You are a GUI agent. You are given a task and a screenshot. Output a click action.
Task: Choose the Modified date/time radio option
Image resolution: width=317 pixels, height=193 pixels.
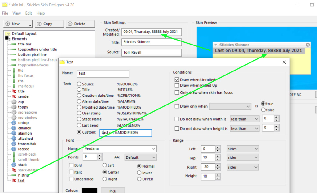click(79, 107)
